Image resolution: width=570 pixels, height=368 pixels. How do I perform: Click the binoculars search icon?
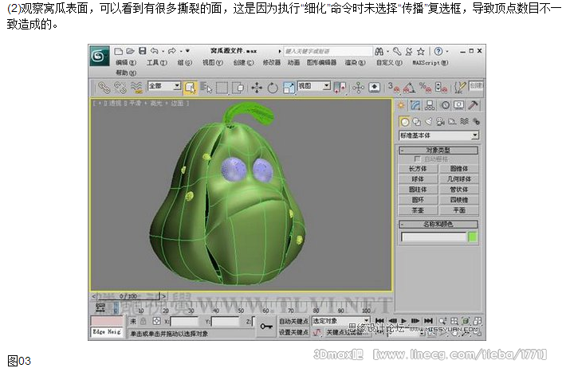tap(379, 52)
